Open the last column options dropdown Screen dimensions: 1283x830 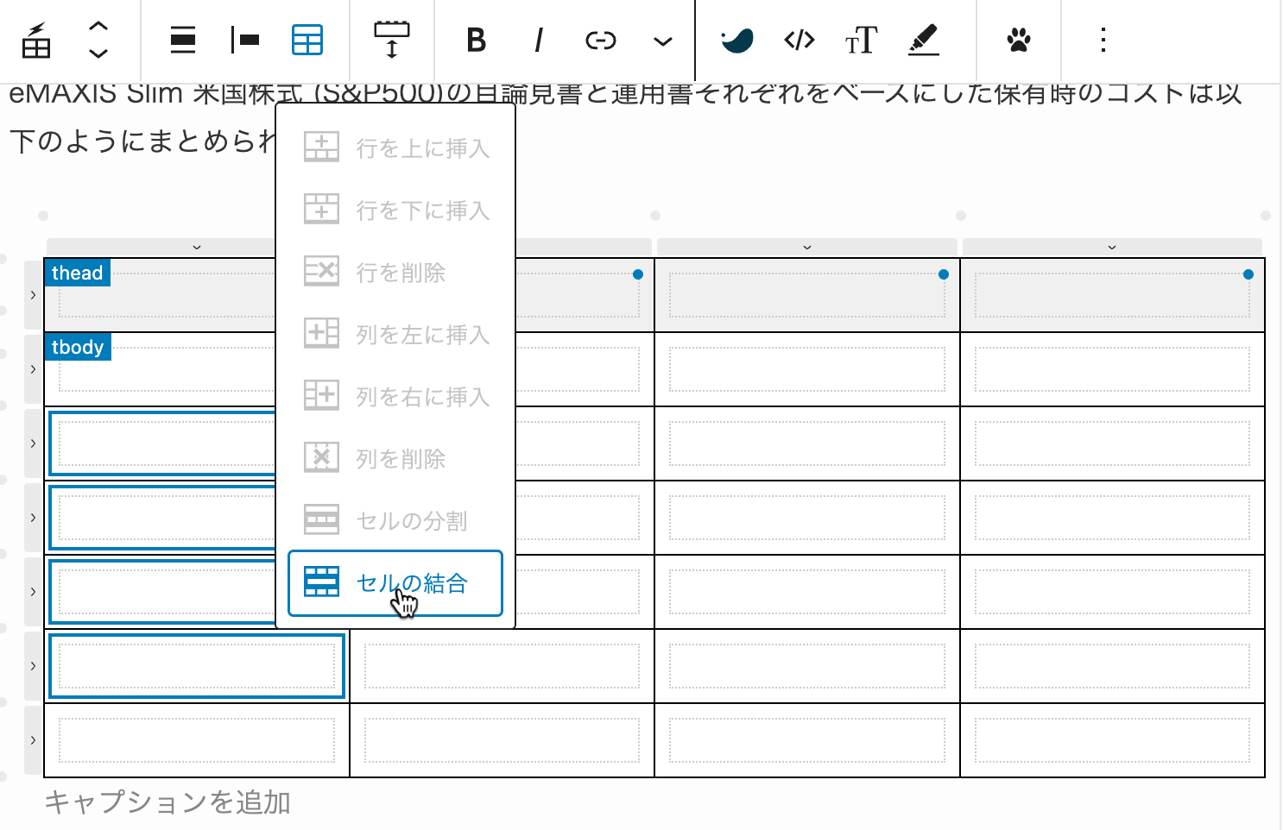tap(1113, 247)
